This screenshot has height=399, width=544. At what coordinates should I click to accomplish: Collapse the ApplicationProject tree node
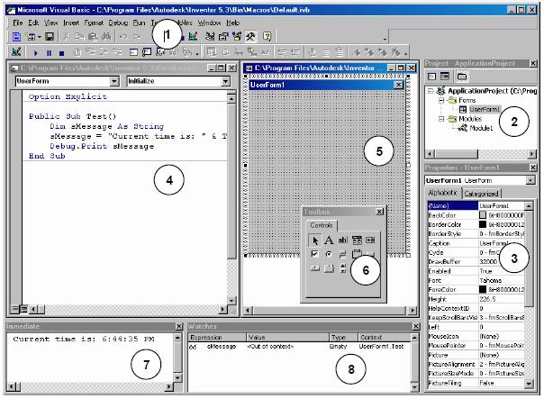[431, 91]
